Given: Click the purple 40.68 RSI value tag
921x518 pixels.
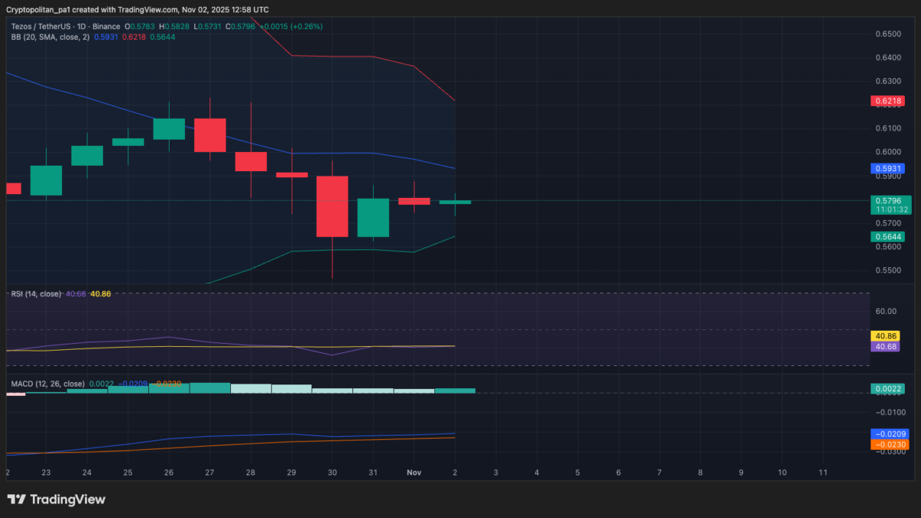Looking at the screenshot, I should 886,347.
